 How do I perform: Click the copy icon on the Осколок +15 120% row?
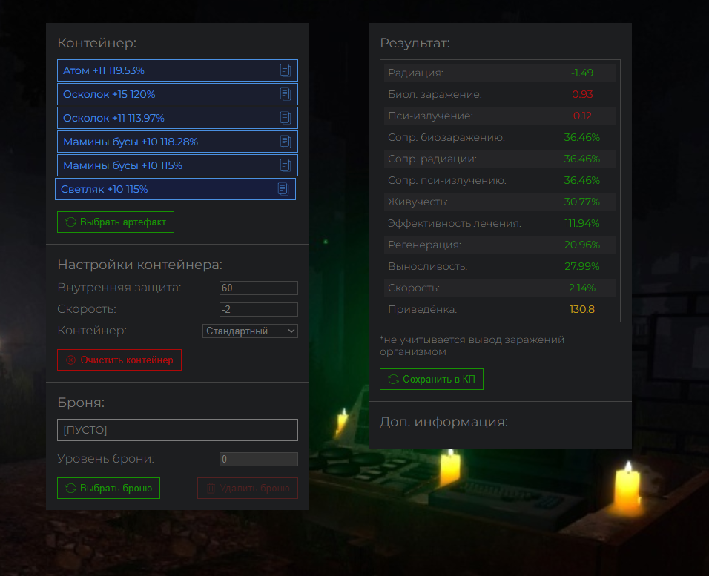[x=286, y=94]
